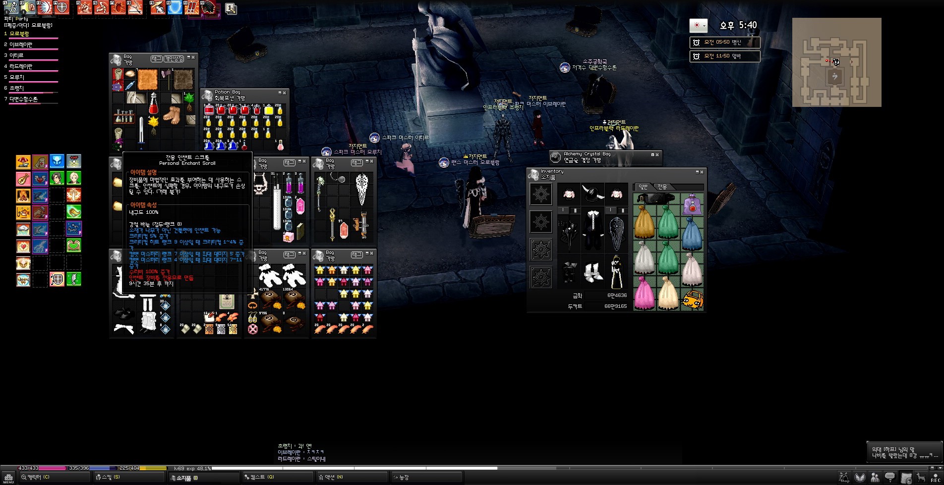Click the blue MP bar 335/396
This screenshot has width=944, height=485.
point(92,468)
